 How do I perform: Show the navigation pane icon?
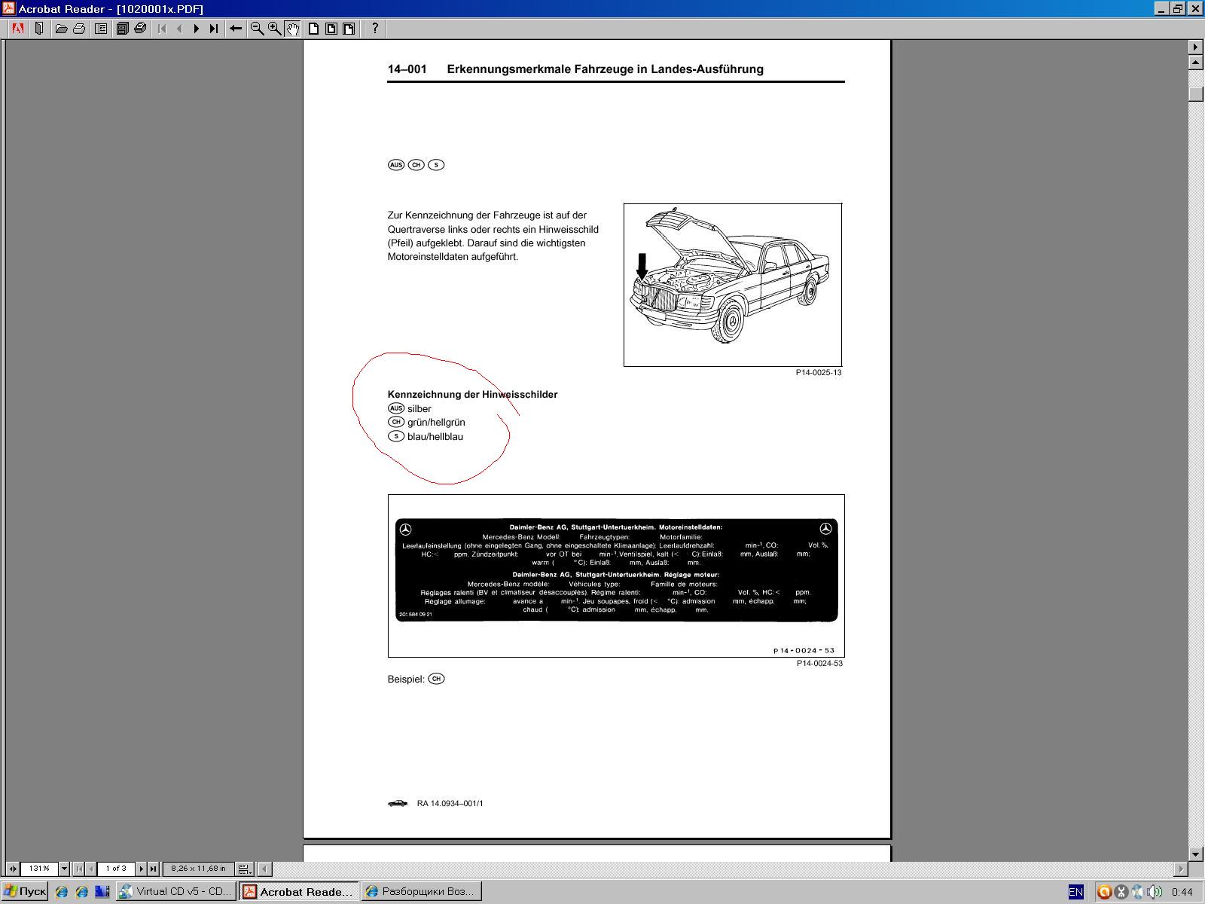point(101,29)
